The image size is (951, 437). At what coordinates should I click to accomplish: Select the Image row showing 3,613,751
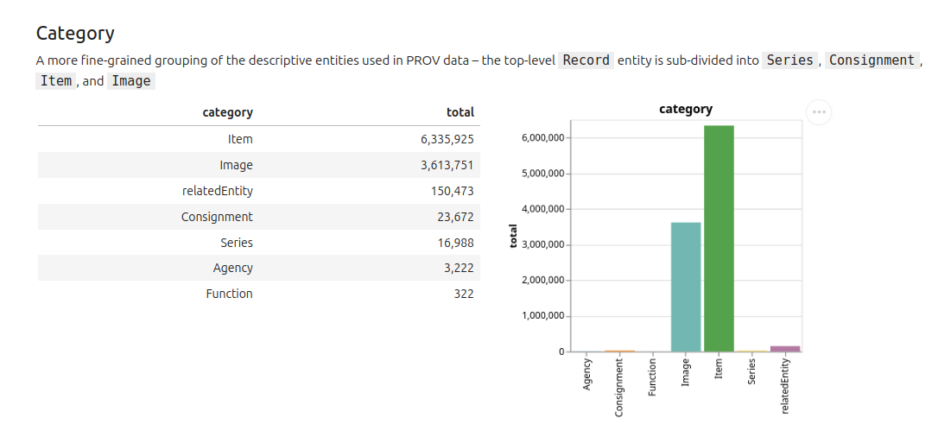259,165
